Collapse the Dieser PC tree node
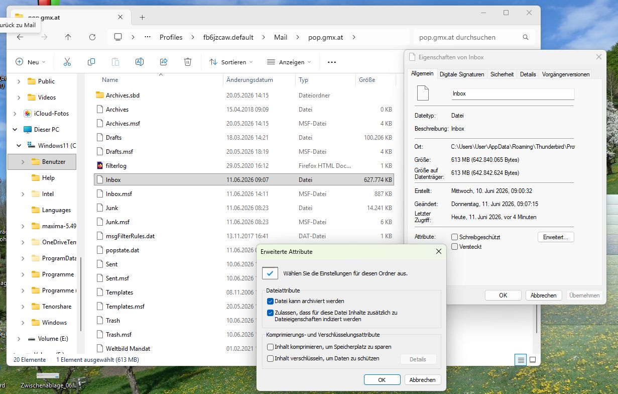This screenshot has width=618, height=394. (x=15, y=129)
